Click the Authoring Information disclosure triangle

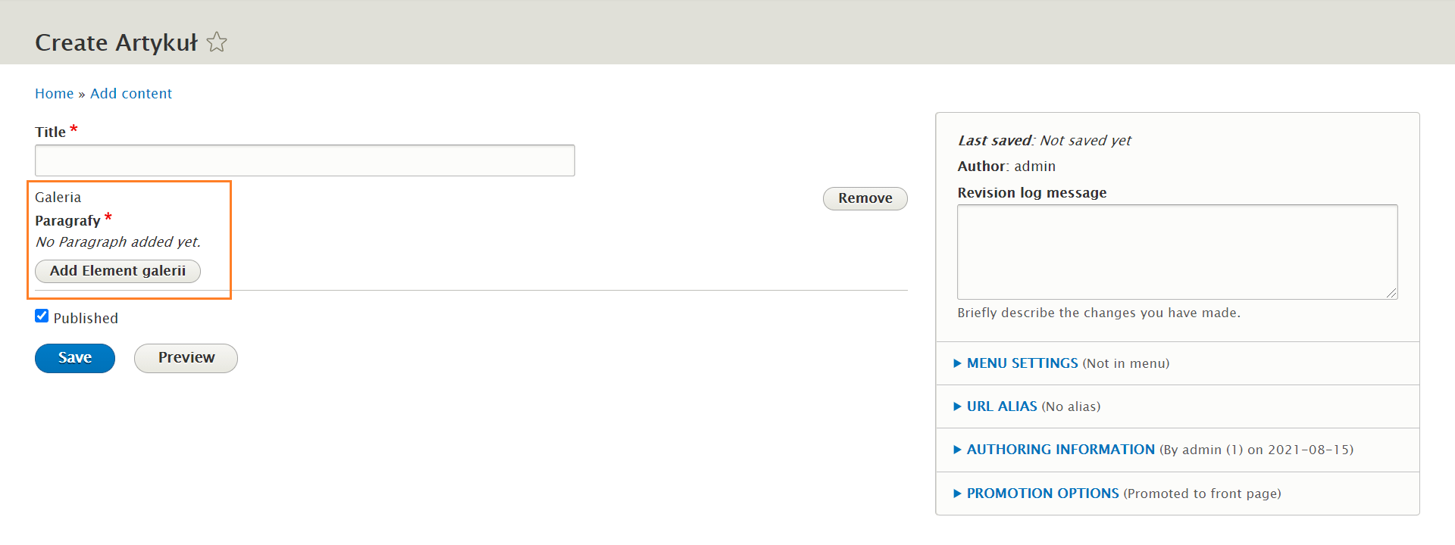coord(957,450)
